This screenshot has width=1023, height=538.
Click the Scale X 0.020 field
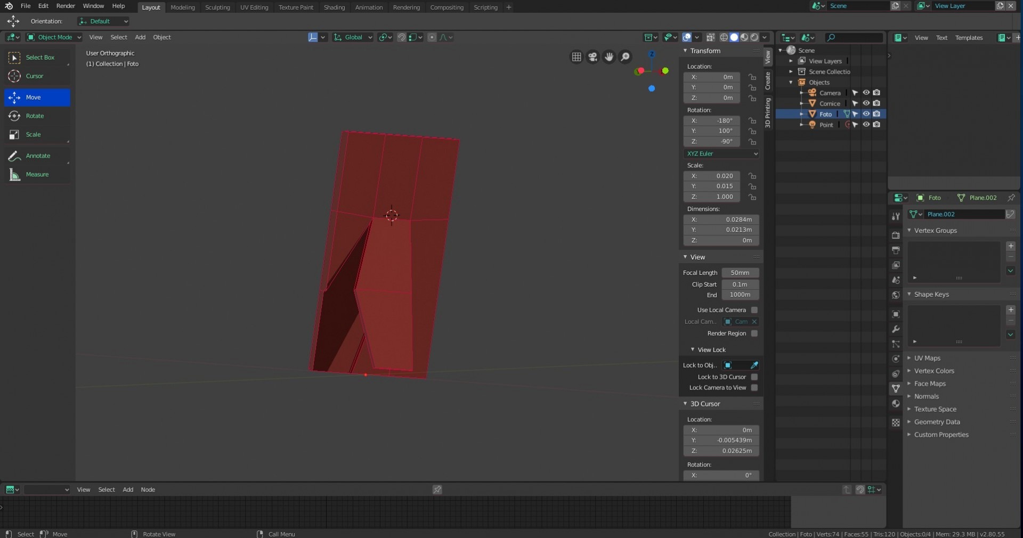click(x=712, y=176)
